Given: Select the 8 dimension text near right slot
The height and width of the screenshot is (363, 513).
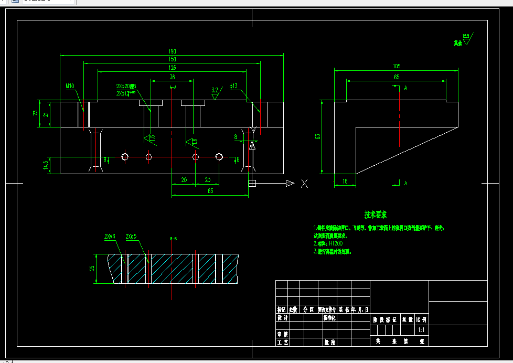Looking at the screenshot, I should 236,137.
